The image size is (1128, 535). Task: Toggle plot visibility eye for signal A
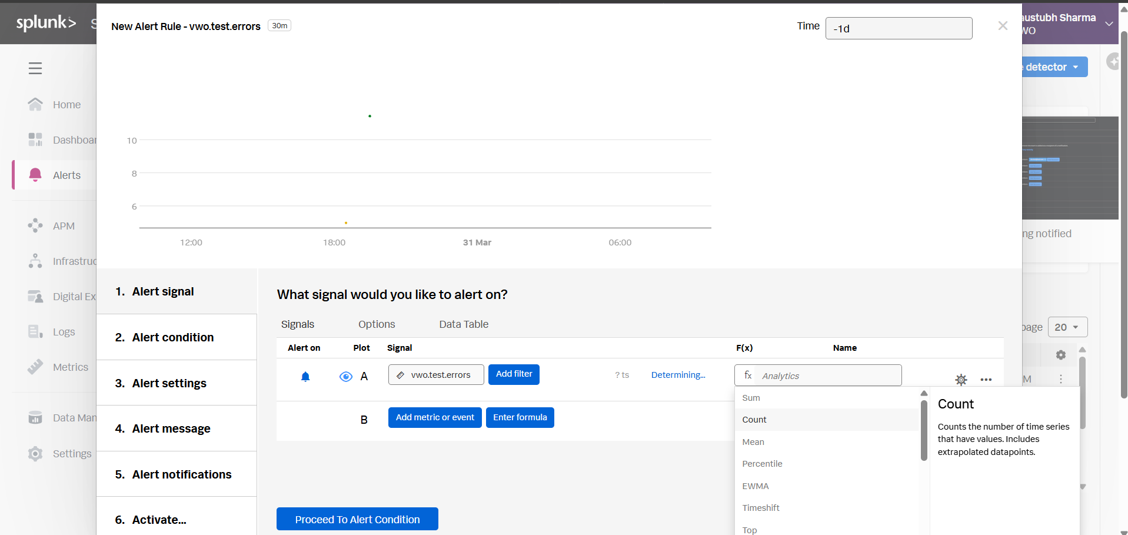[346, 377]
